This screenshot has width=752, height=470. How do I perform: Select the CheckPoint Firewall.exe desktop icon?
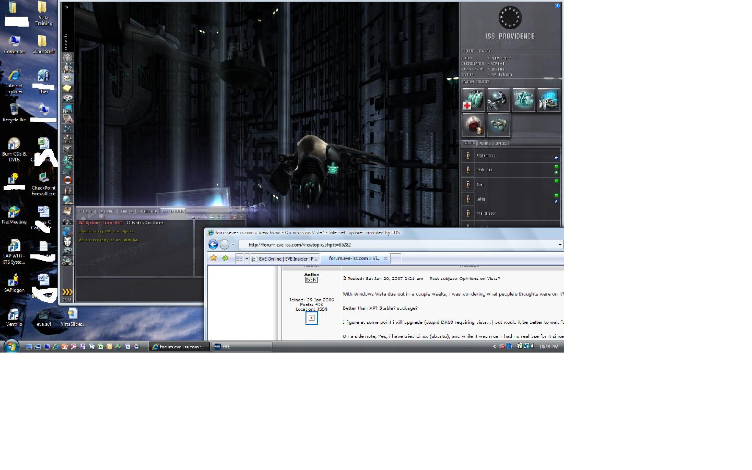(43, 184)
